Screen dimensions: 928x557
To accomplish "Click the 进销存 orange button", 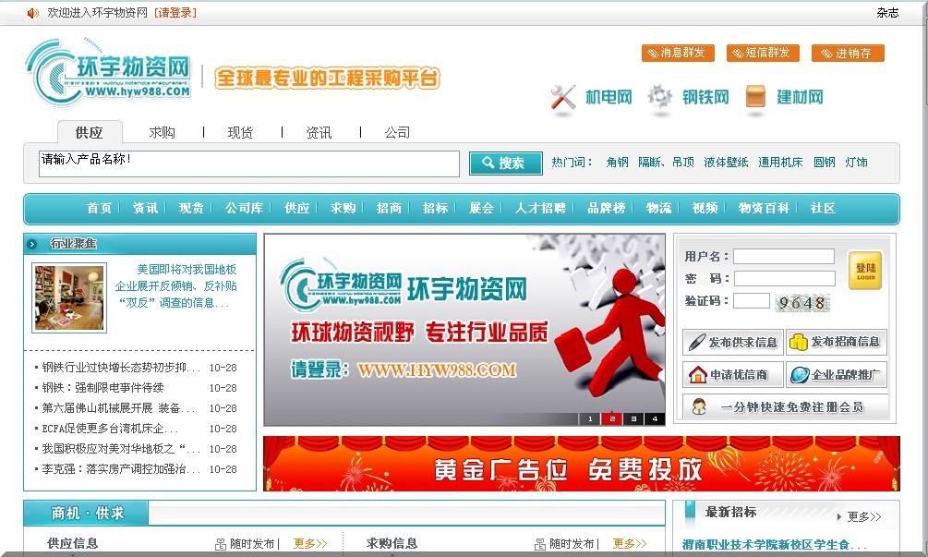I will [x=848, y=53].
